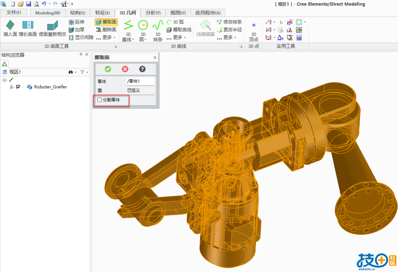Click the measure angle utility icon
The height and width of the screenshot is (272, 398).
tap(268, 30)
